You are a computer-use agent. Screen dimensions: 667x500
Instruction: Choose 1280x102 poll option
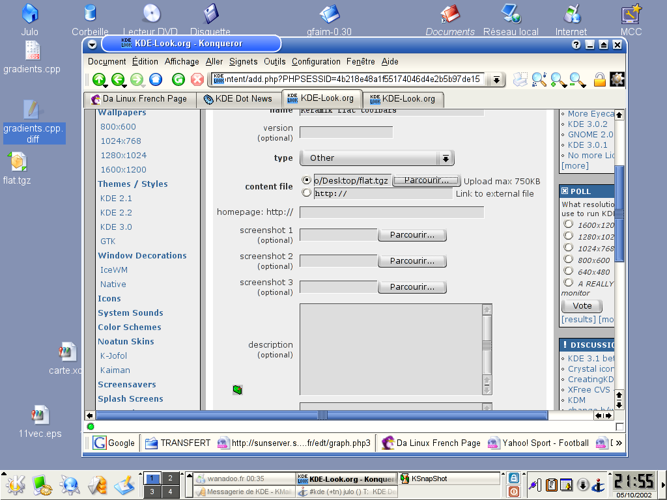(568, 236)
